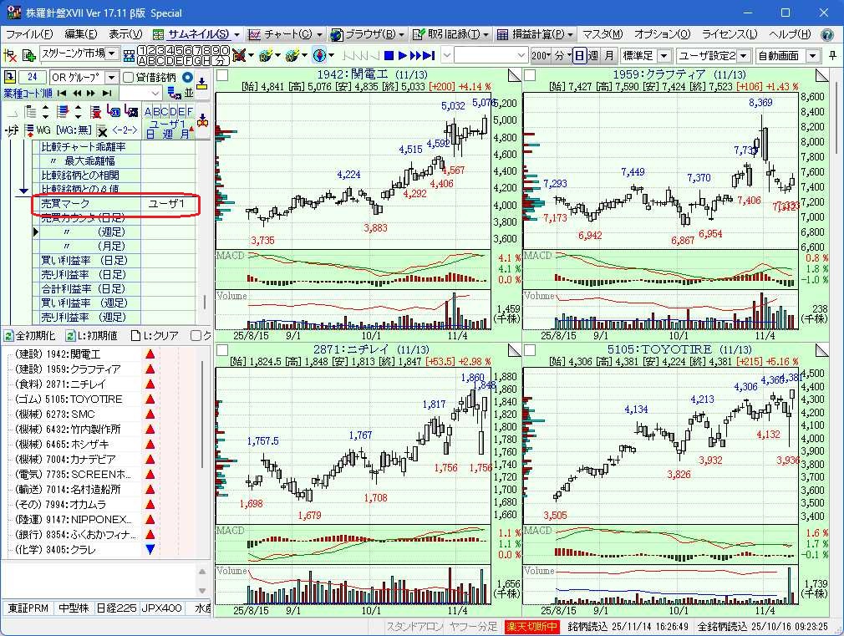The height and width of the screenshot is (636, 844).
Task: Toggle the 貸借銘柄 checkbox
Action: 128,78
